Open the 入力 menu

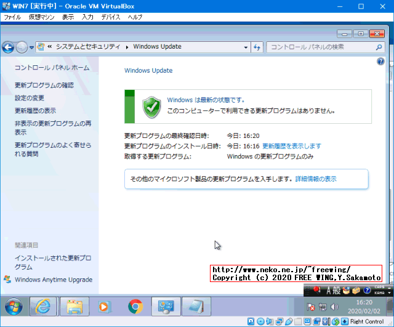pyautogui.click(x=87, y=17)
